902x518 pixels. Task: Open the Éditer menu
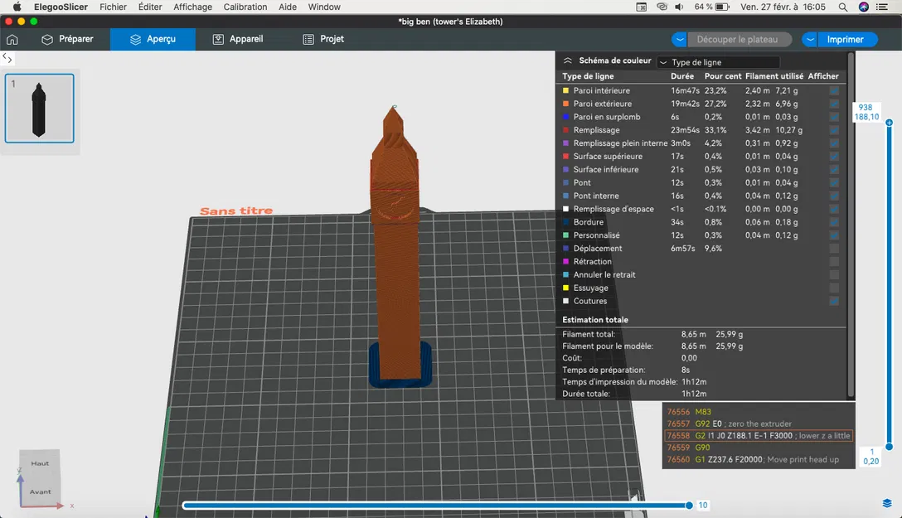(149, 7)
